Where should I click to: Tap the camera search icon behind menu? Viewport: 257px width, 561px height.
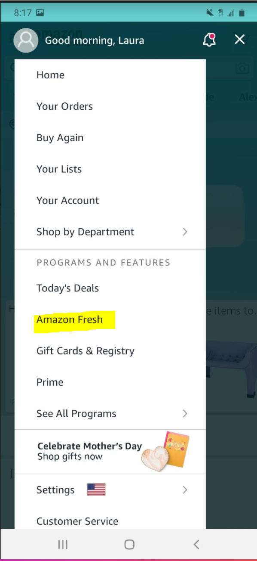tap(242, 68)
